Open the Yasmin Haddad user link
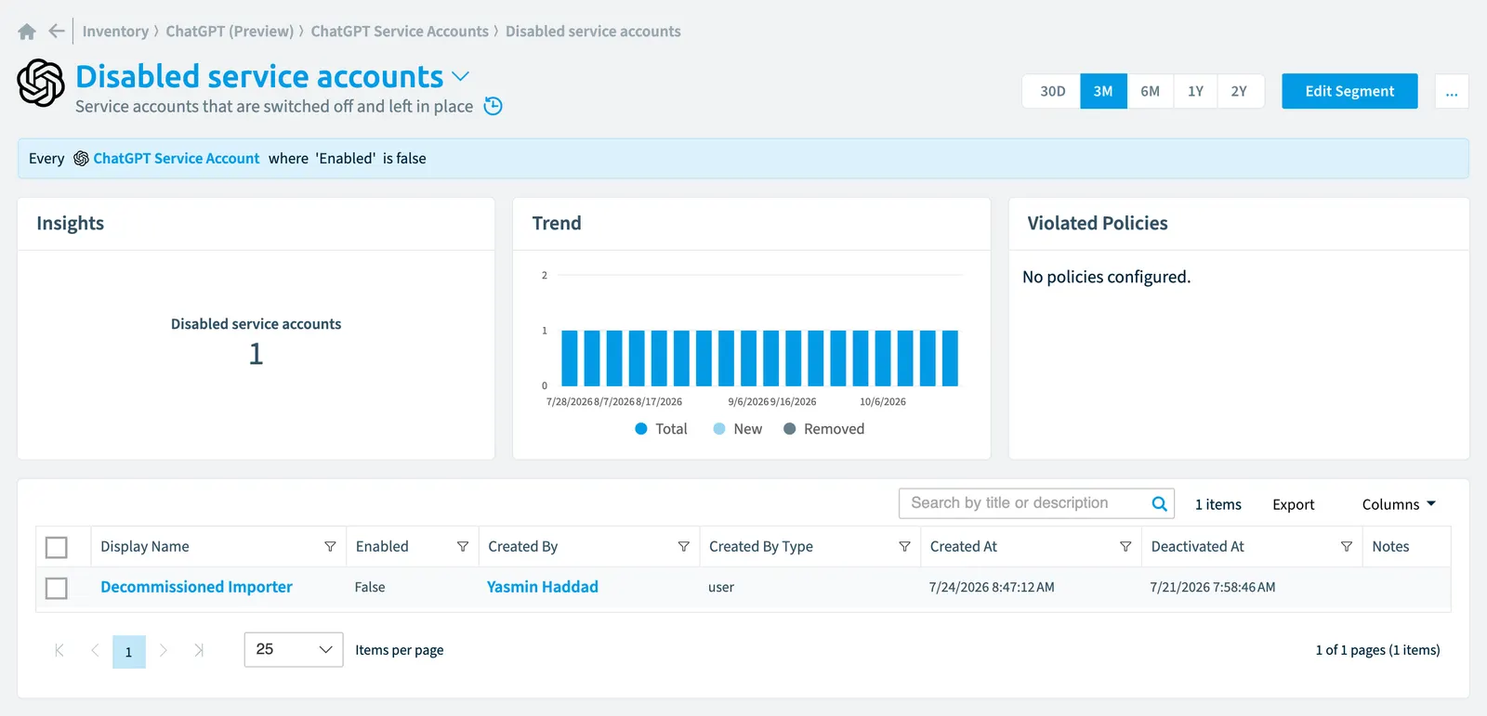Image resolution: width=1487 pixels, height=716 pixels. point(543,587)
